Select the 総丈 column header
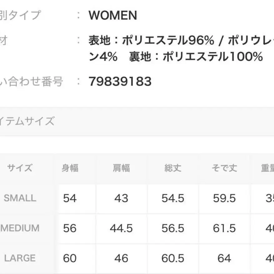The width and height of the screenshot is (274, 274). 173,168
